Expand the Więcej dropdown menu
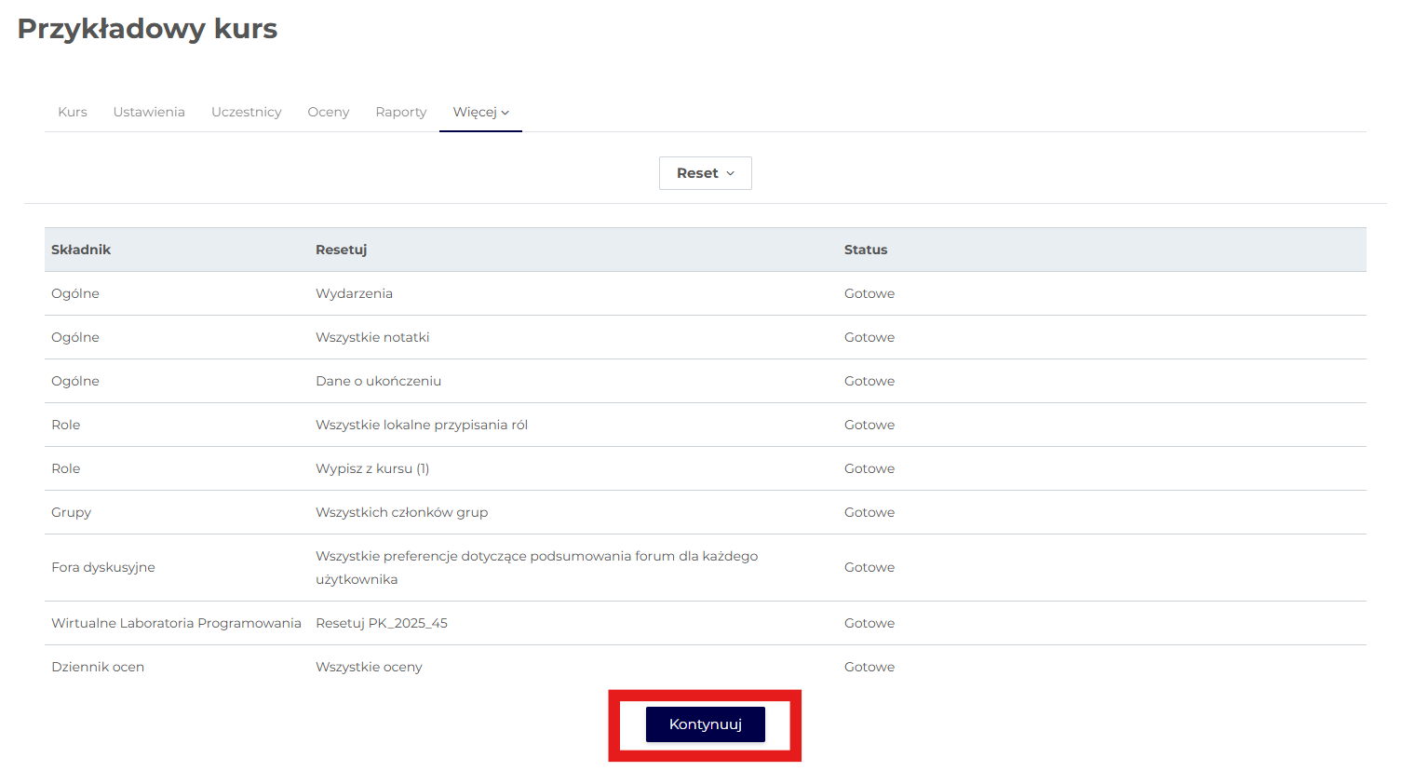Screen dimensions: 1415x771 pyautogui.click(x=481, y=112)
